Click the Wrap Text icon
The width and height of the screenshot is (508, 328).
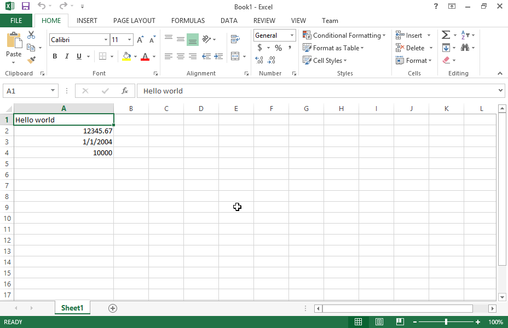(235, 39)
